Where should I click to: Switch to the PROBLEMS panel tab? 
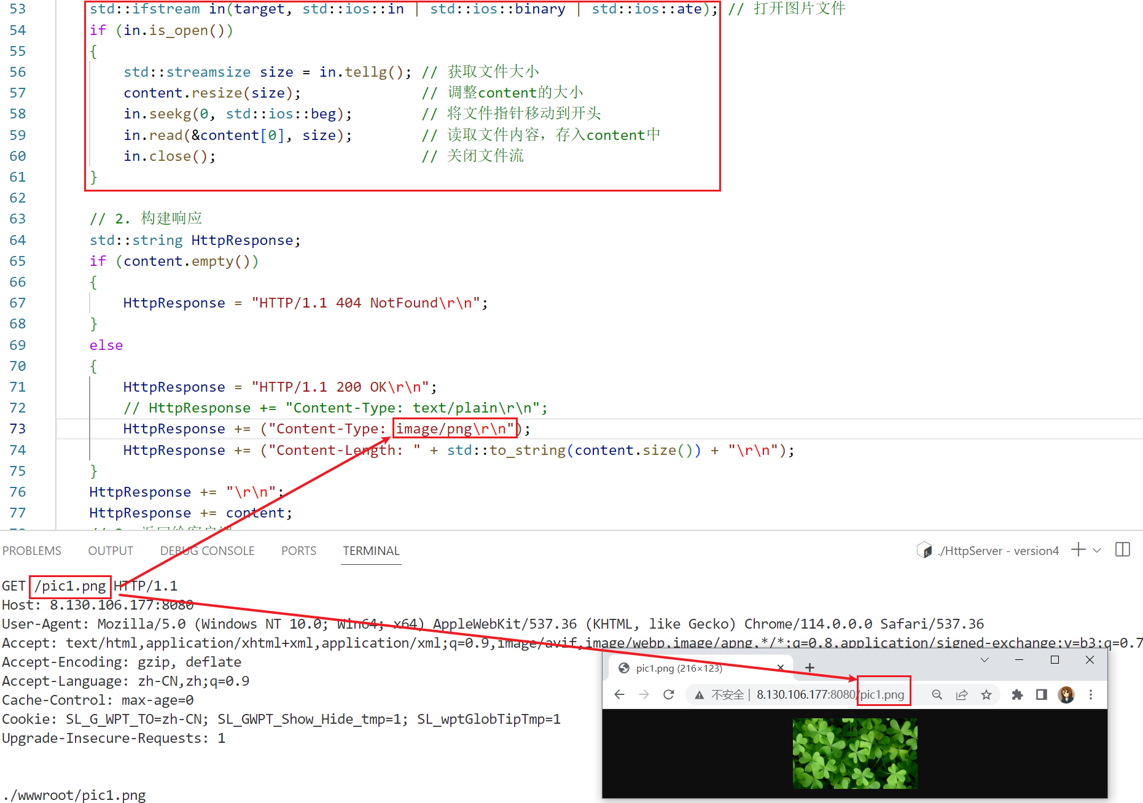click(x=32, y=551)
